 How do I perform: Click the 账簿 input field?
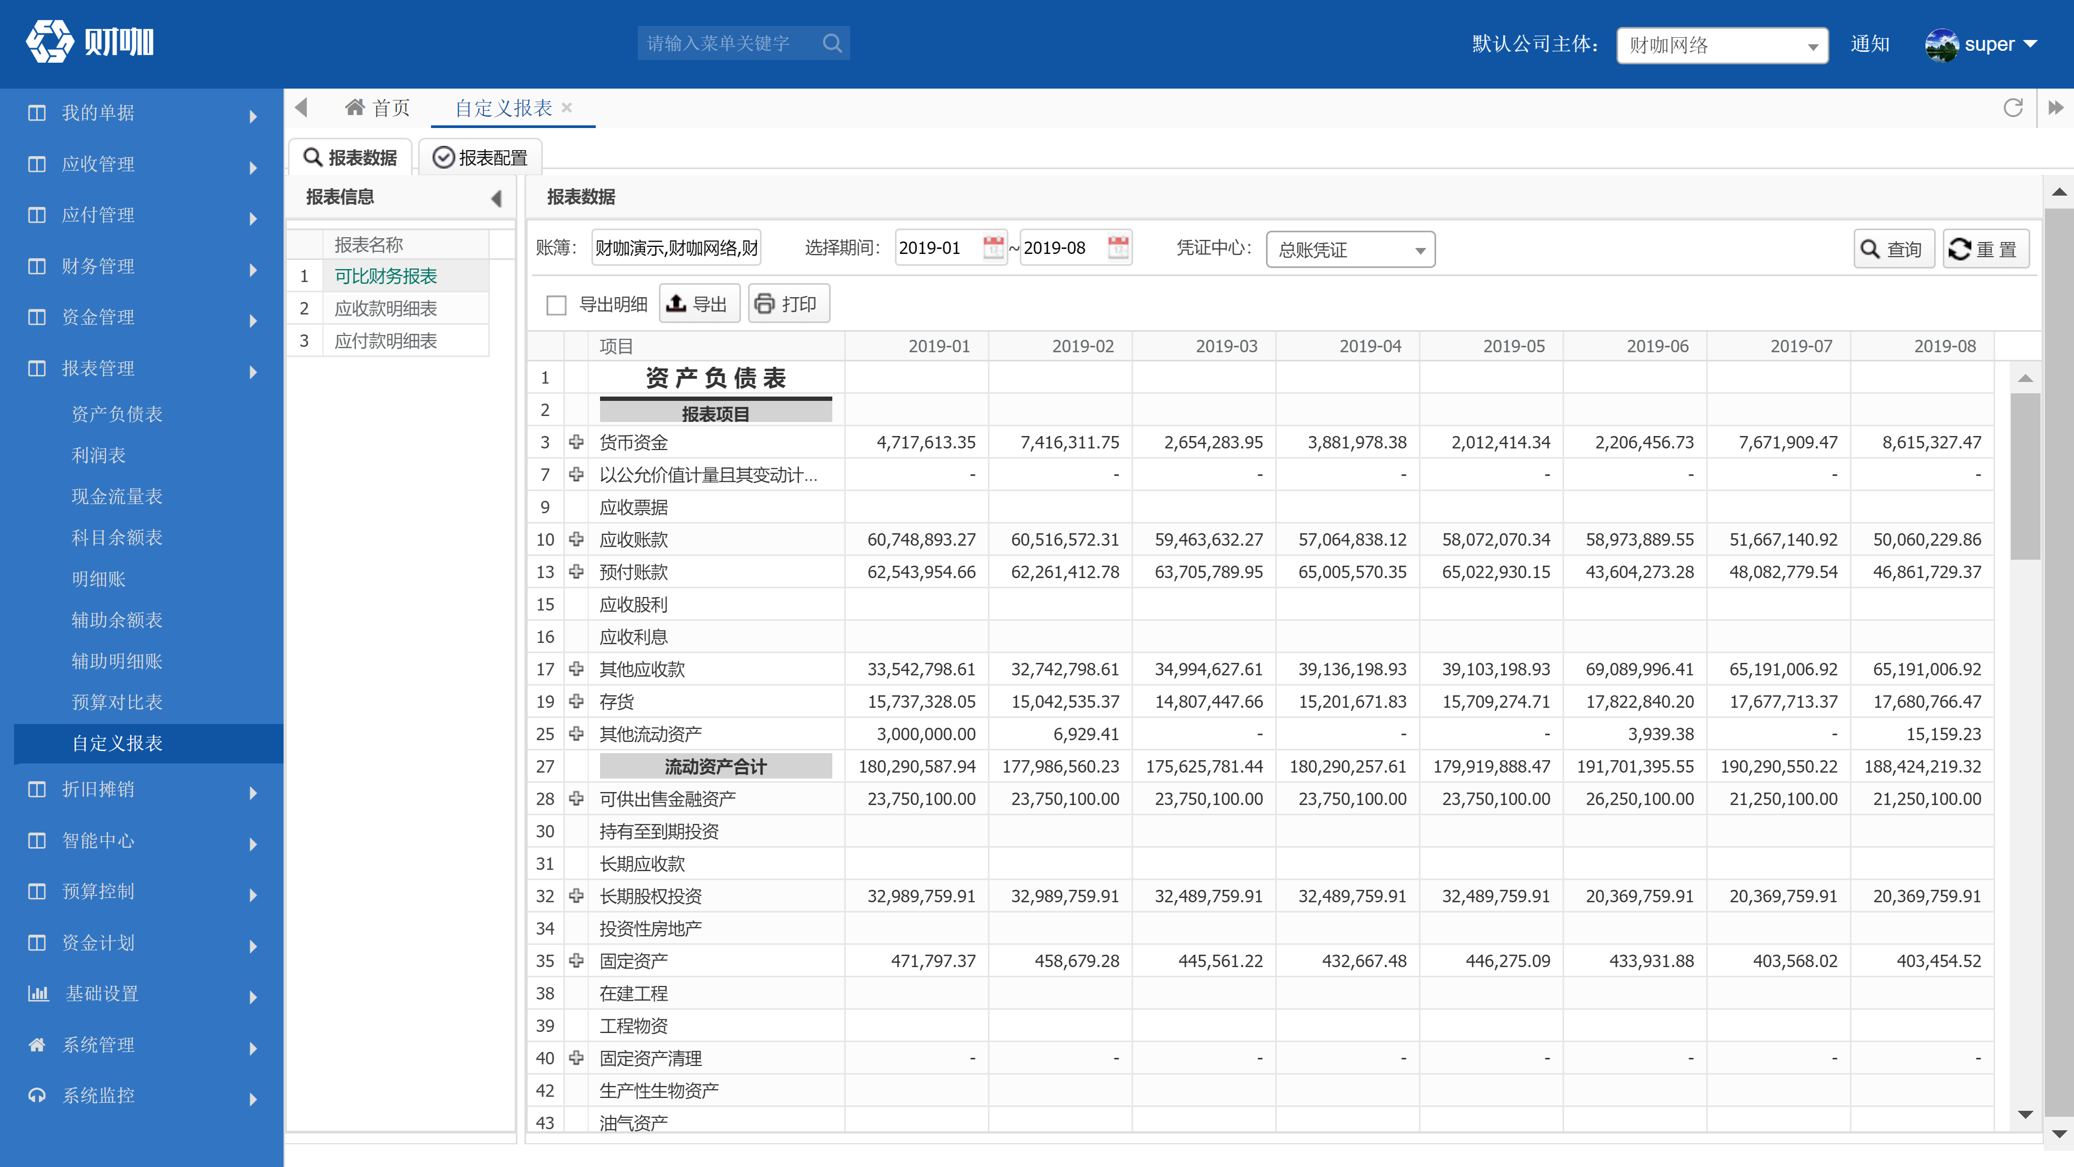pos(676,247)
